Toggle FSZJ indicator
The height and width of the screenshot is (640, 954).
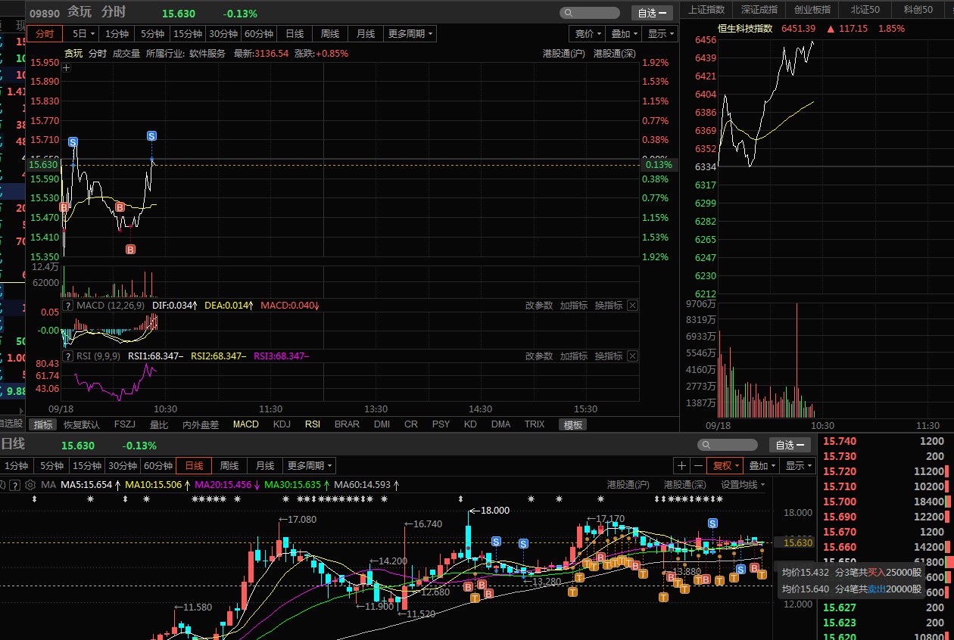(125, 425)
